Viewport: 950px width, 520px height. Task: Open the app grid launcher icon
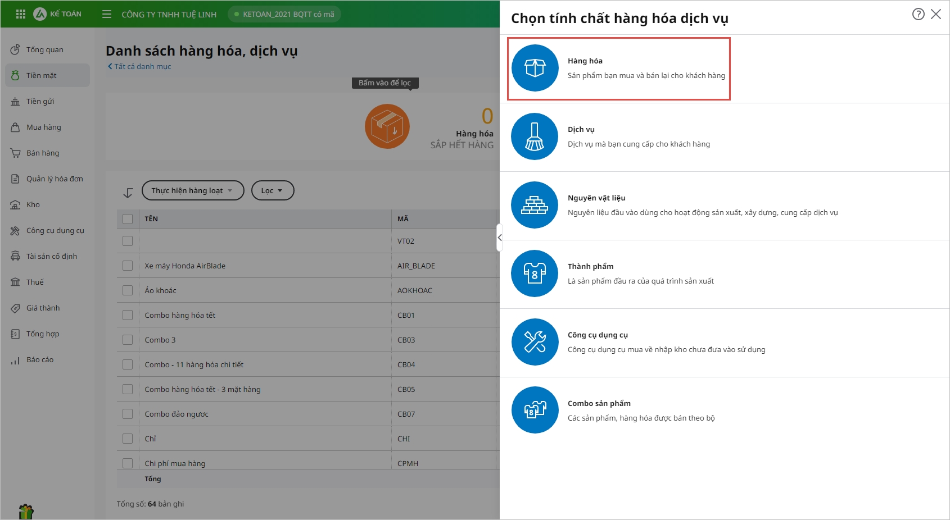[x=21, y=14]
